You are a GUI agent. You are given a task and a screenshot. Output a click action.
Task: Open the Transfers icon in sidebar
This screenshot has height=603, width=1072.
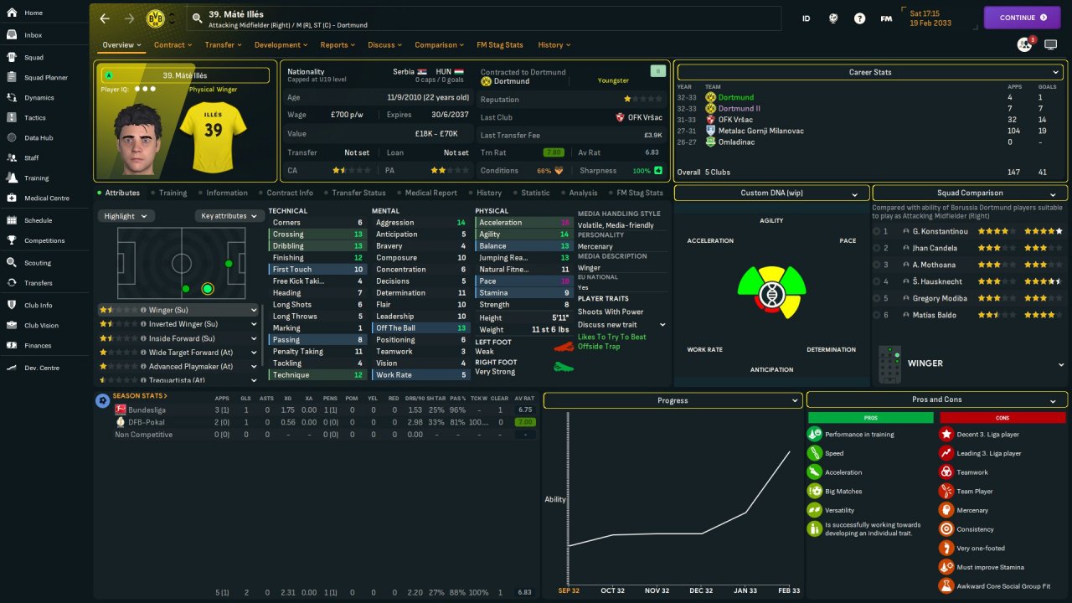12,283
